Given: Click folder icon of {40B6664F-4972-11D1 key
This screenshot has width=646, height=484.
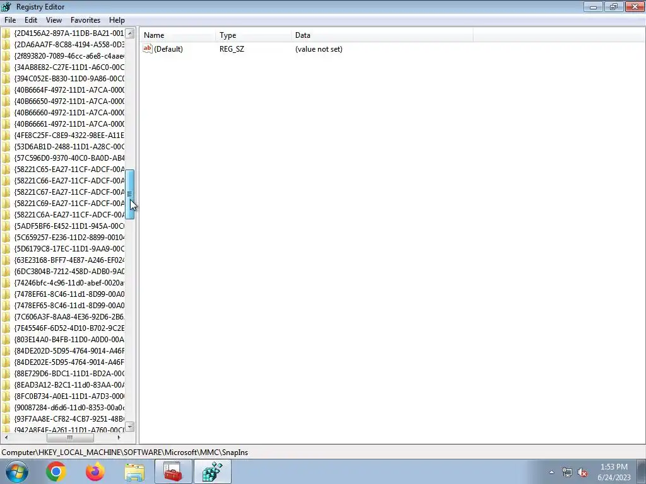Looking at the screenshot, I should (x=6, y=89).
